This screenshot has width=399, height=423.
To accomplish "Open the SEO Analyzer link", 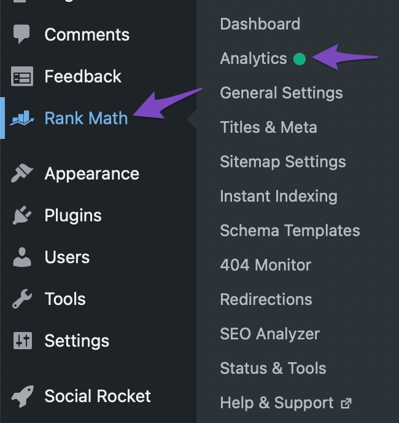I will click(269, 334).
